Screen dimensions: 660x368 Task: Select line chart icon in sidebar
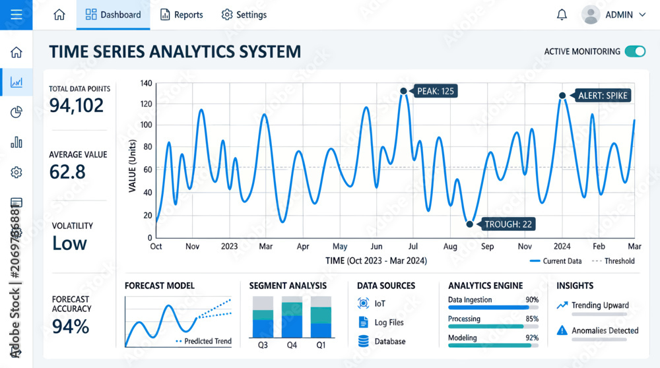tap(16, 82)
